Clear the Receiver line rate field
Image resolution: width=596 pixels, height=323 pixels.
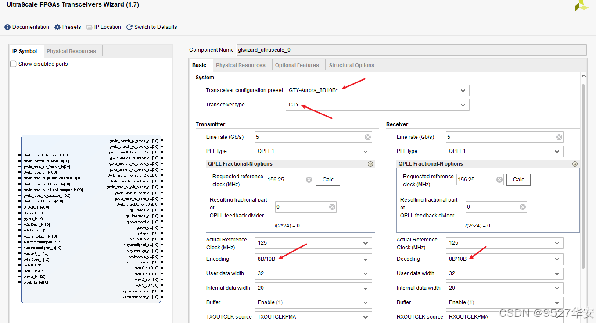coord(559,137)
